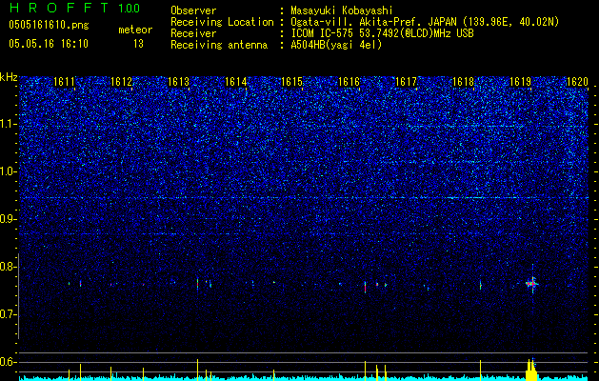Click the HROFFT 1.0.0 title text

[74, 8]
